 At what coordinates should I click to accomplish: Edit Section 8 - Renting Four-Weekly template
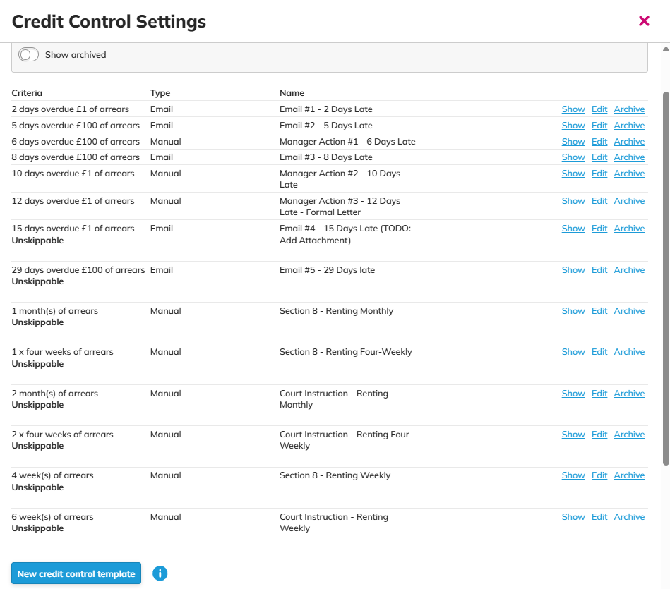pyautogui.click(x=599, y=352)
